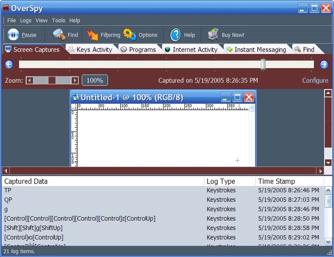Click the capture view scroll-down arrow
The height and width of the screenshot is (257, 334).
click(328, 163)
